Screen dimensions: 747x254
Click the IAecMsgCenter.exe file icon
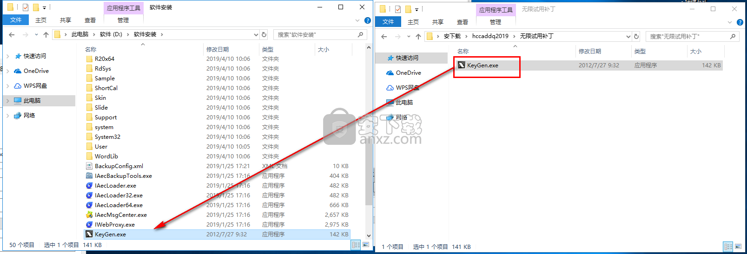click(89, 215)
